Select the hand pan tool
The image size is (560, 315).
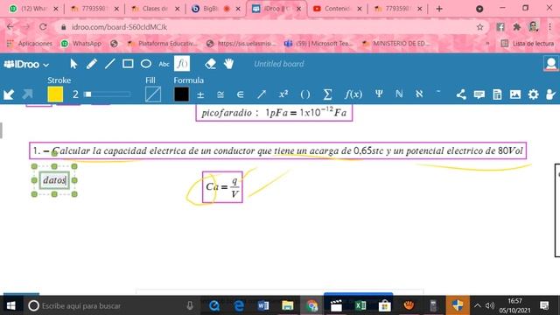click(x=228, y=64)
